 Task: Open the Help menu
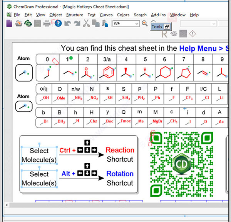point(194,15)
